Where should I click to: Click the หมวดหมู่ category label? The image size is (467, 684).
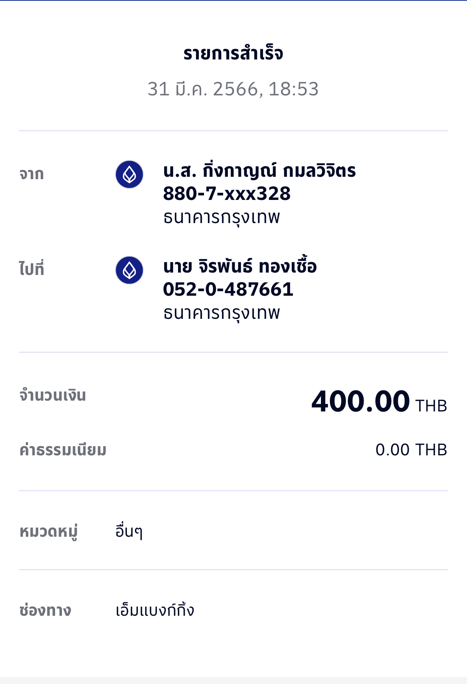[49, 532]
